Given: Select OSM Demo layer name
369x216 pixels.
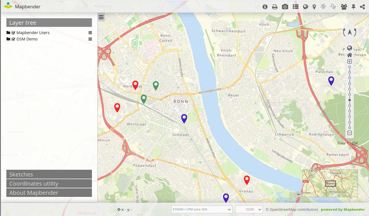Looking at the screenshot, I should [27, 39].
